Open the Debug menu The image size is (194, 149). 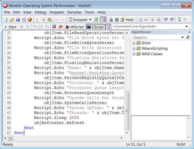click(x=41, y=12)
